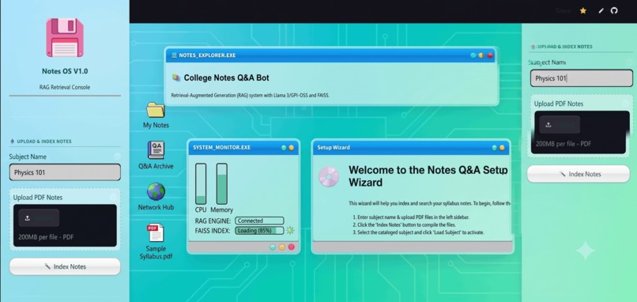Click the Share link in the top bar

(x=563, y=11)
